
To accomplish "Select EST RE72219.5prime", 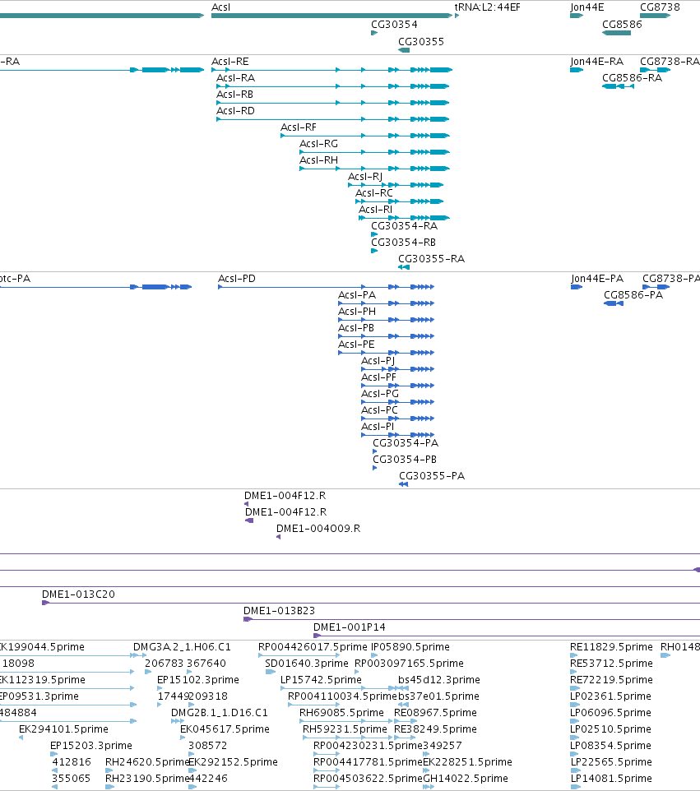I will [611, 679].
